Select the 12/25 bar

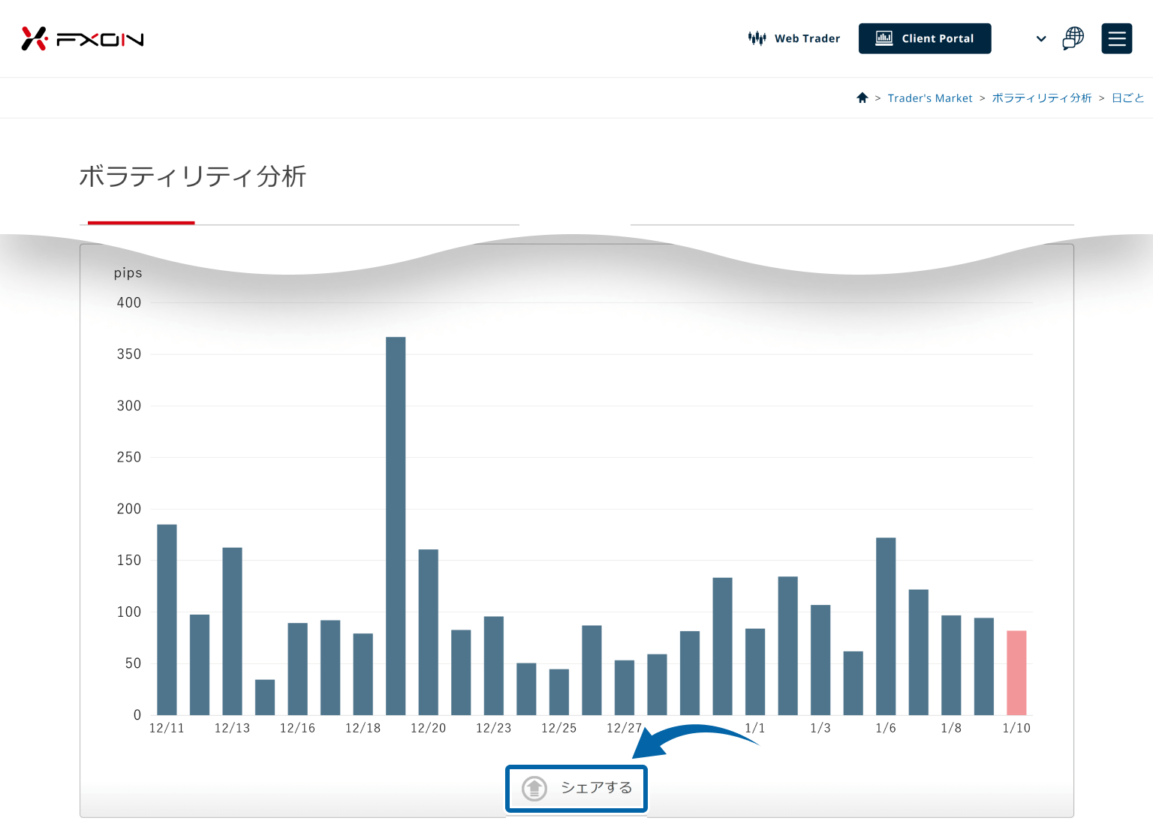click(559, 692)
